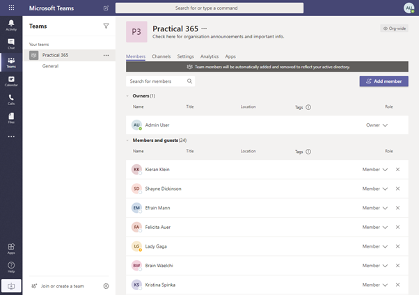Open Lady Gaga's role dropdown
The height and width of the screenshot is (295, 419).
375,246
